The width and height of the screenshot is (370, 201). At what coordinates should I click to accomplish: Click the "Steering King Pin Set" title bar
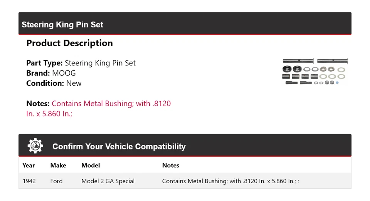(x=62, y=25)
